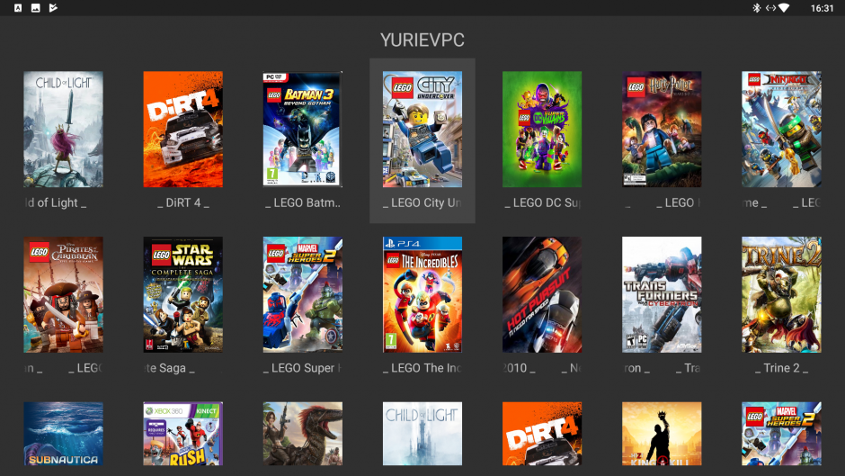The width and height of the screenshot is (845, 476).
Task: Select LEGO Marvel Super Heroes 2 in bottom row
Action: (781, 434)
